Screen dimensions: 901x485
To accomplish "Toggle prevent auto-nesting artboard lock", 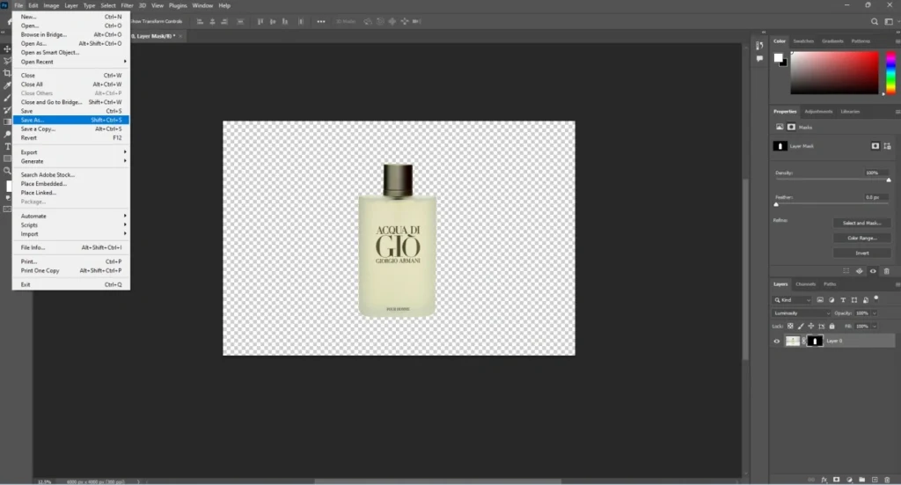I will (821, 327).
